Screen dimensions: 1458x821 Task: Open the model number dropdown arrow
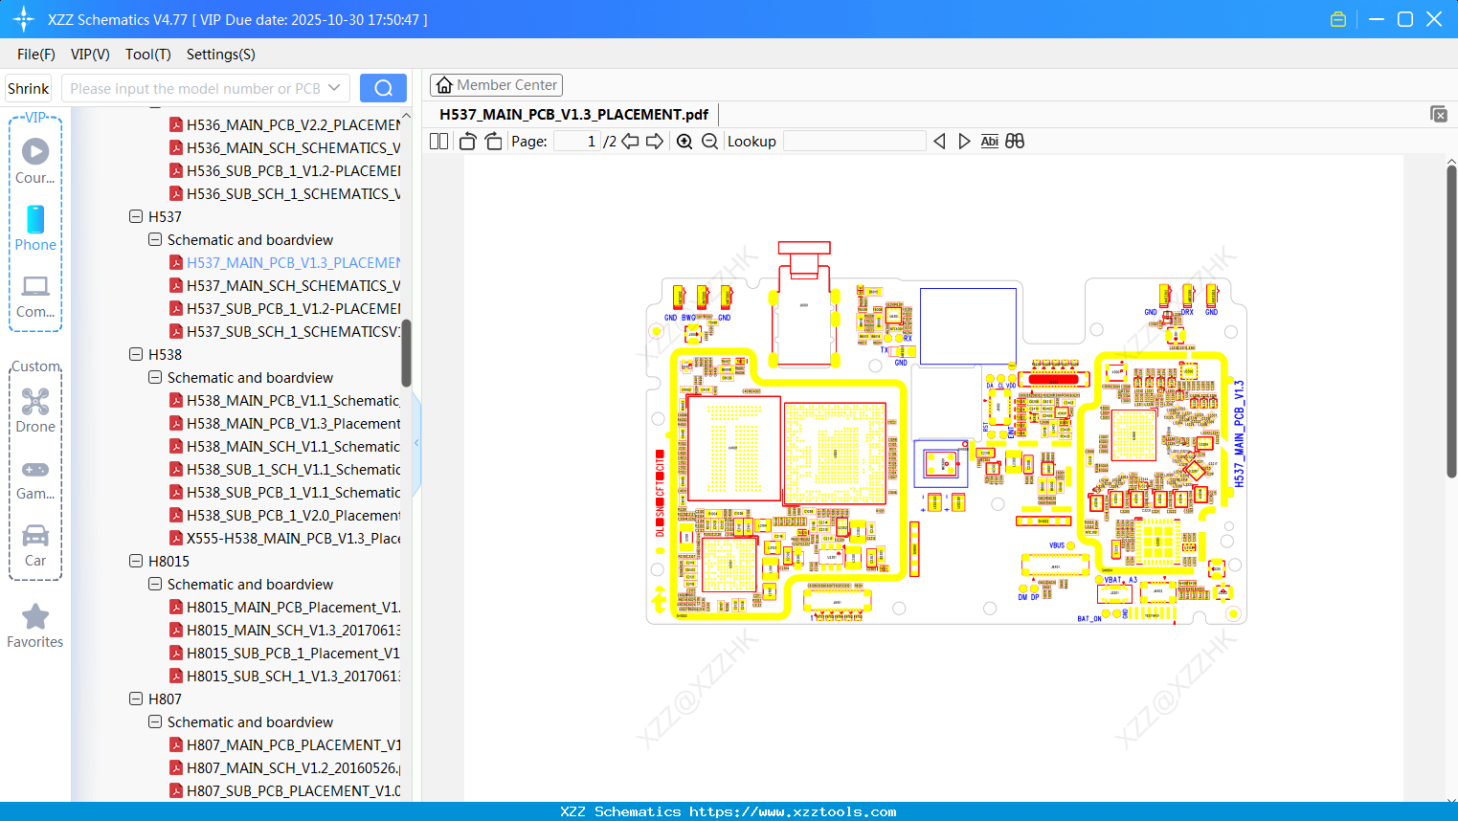tap(334, 87)
